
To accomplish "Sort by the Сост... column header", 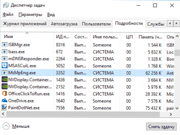I will (x=81, y=37).
